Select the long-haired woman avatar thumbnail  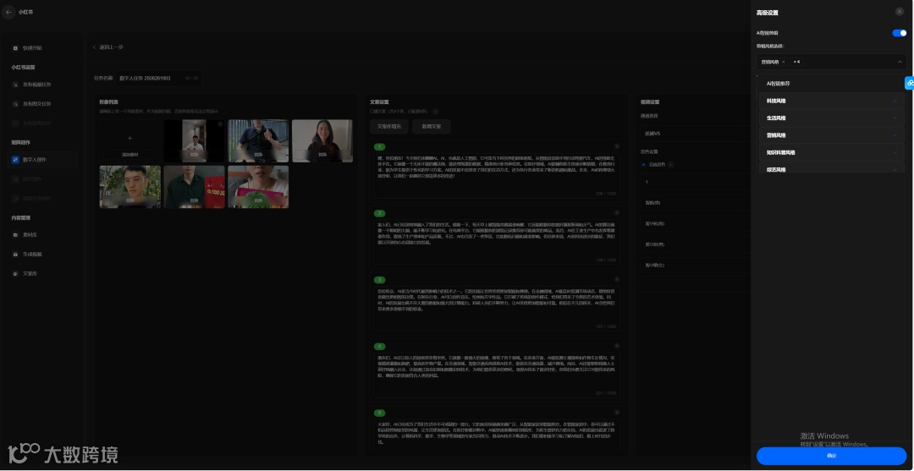(x=322, y=140)
